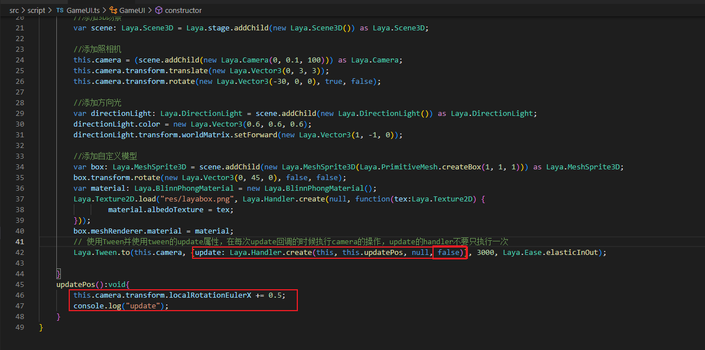This screenshot has height=350, width=705.
Task: Click the GameUI class symbol icon
Action: (x=113, y=10)
